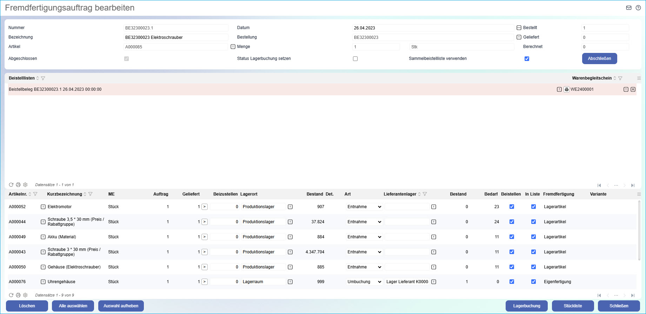Click the Abschließen button

click(x=599, y=59)
